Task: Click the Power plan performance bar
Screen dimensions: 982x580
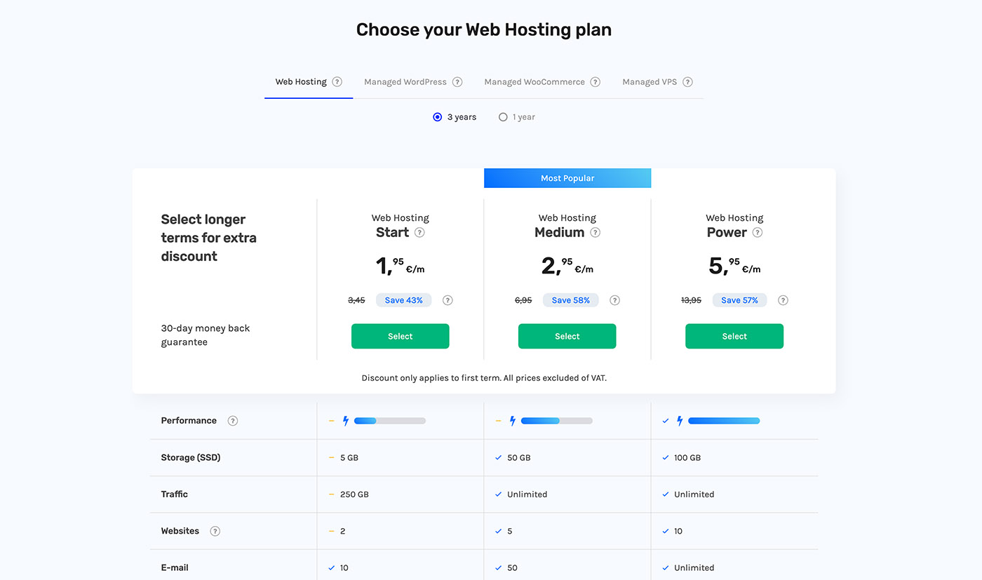Action: pos(723,421)
